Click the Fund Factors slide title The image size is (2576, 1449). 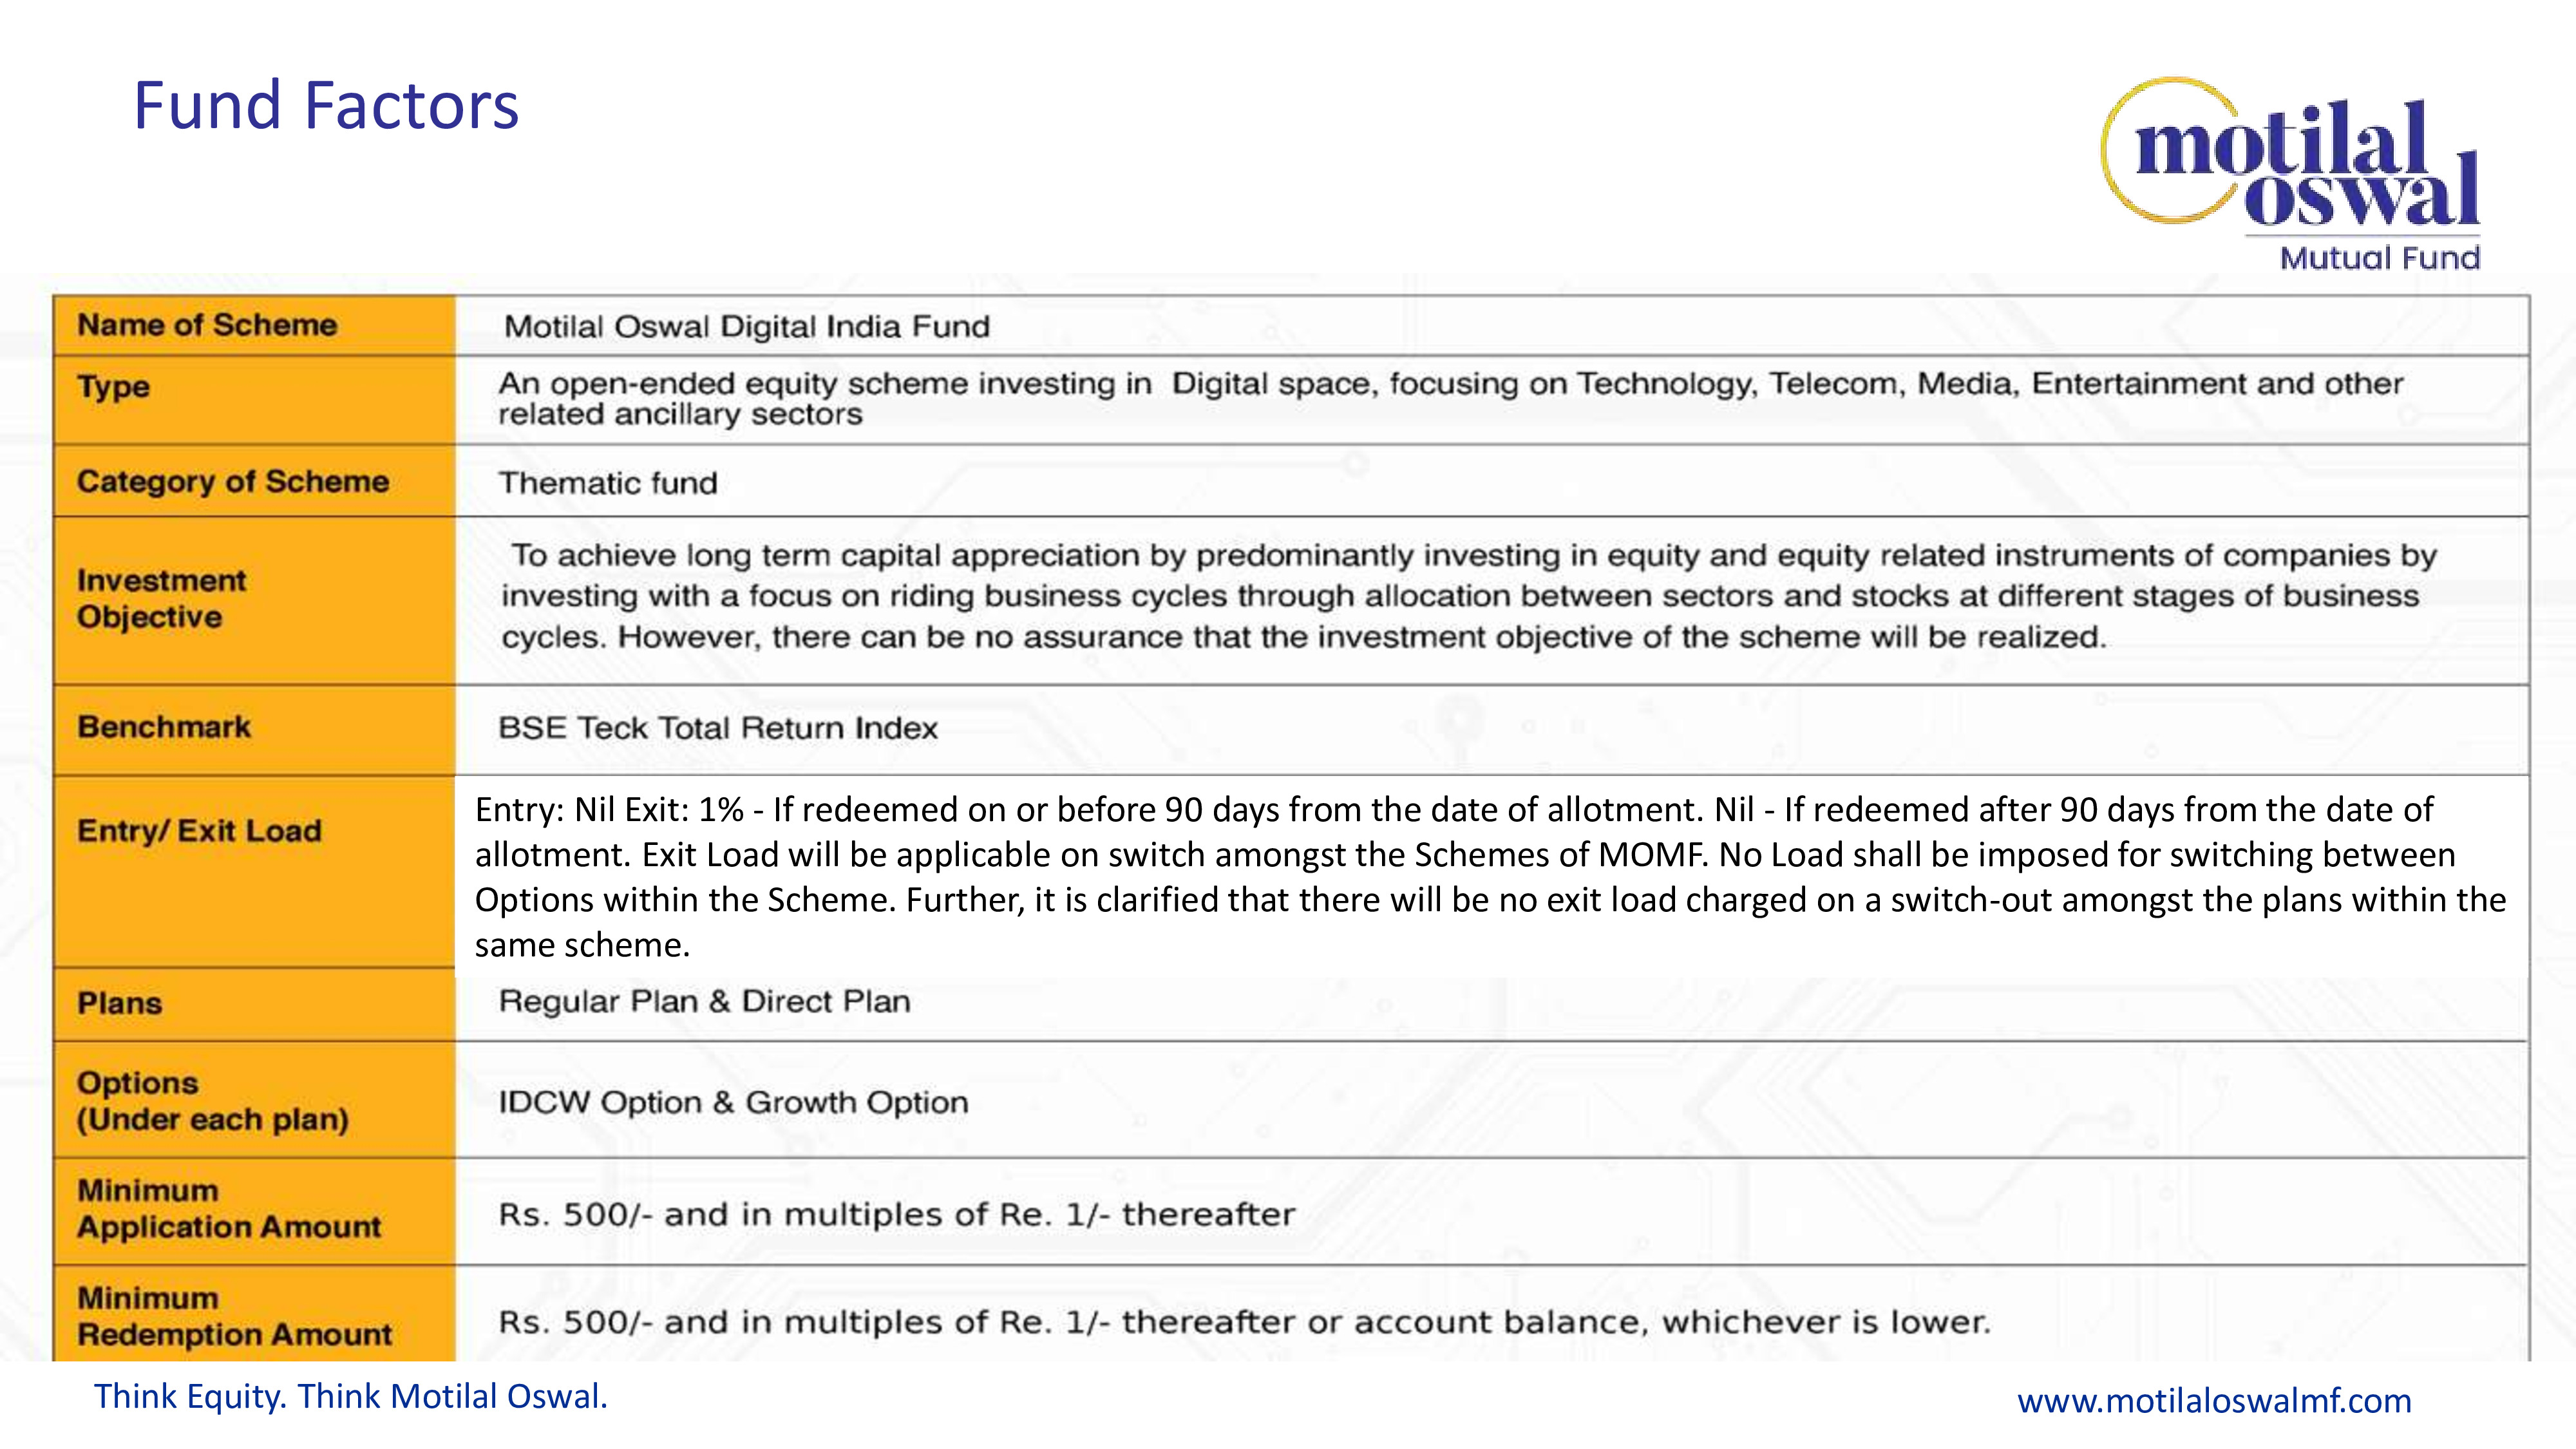click(x=326, y=106)
